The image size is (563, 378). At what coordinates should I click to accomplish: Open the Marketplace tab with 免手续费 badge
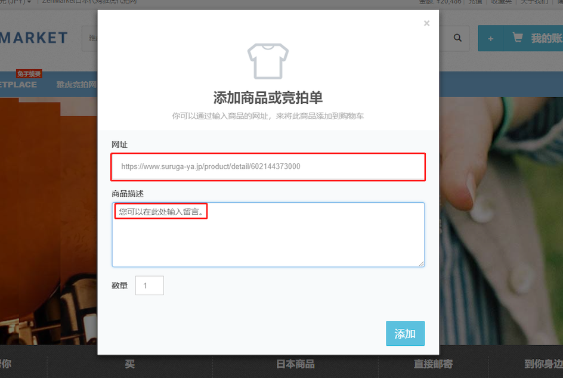(x=18, y=84)
